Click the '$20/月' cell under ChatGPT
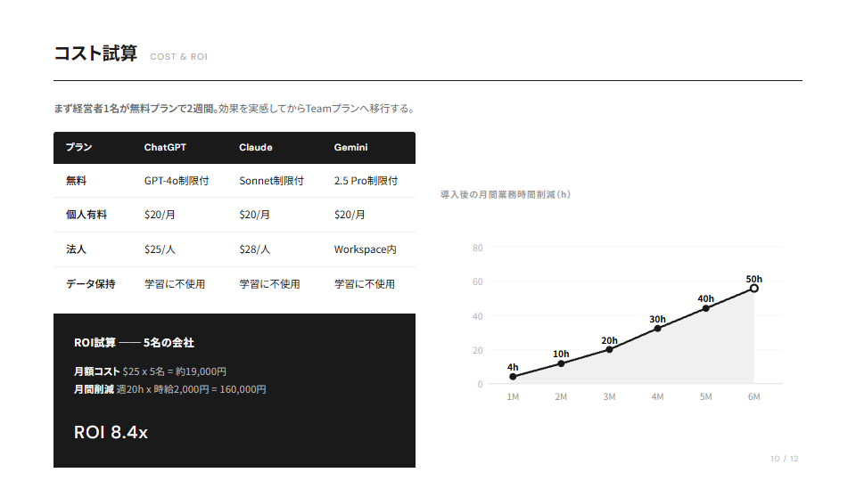856x481 pixels. tap(160, 215)
